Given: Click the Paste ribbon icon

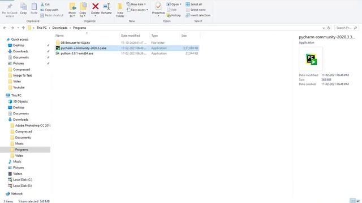Looking at the screenshot, I should [x=34, y=9].
